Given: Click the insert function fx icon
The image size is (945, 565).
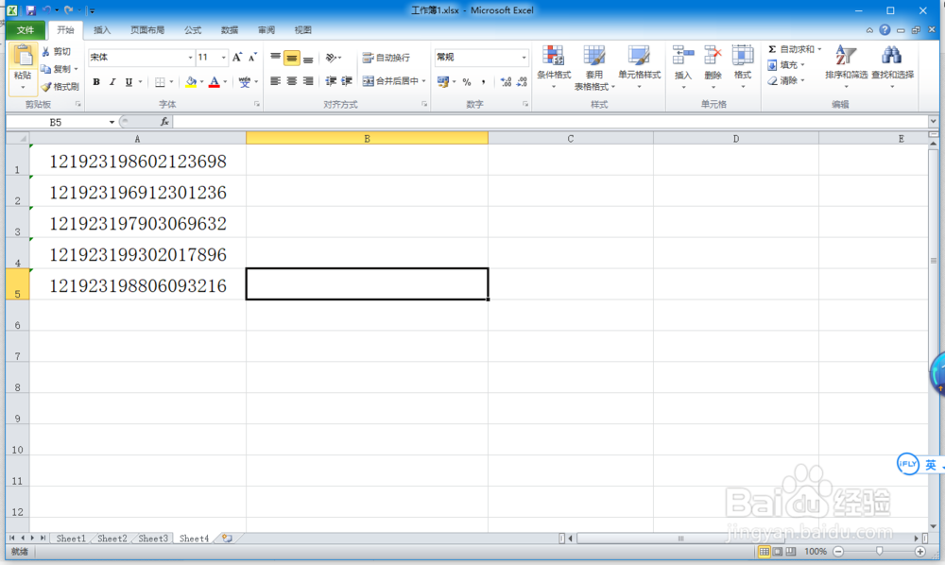Looking at the screenshot, I should [x=163, y=122].
